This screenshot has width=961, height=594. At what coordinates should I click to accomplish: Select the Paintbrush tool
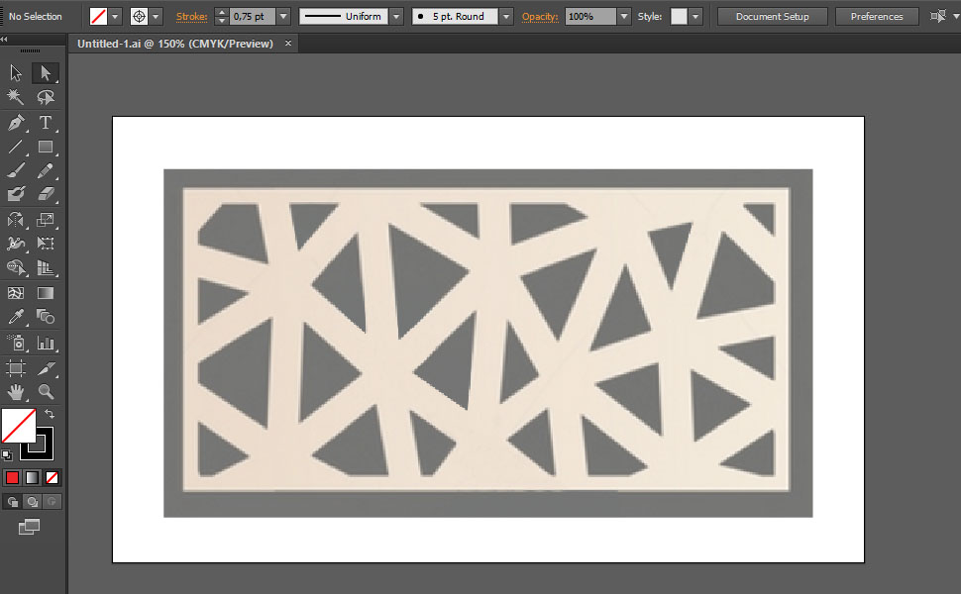(x=15, y=170)
